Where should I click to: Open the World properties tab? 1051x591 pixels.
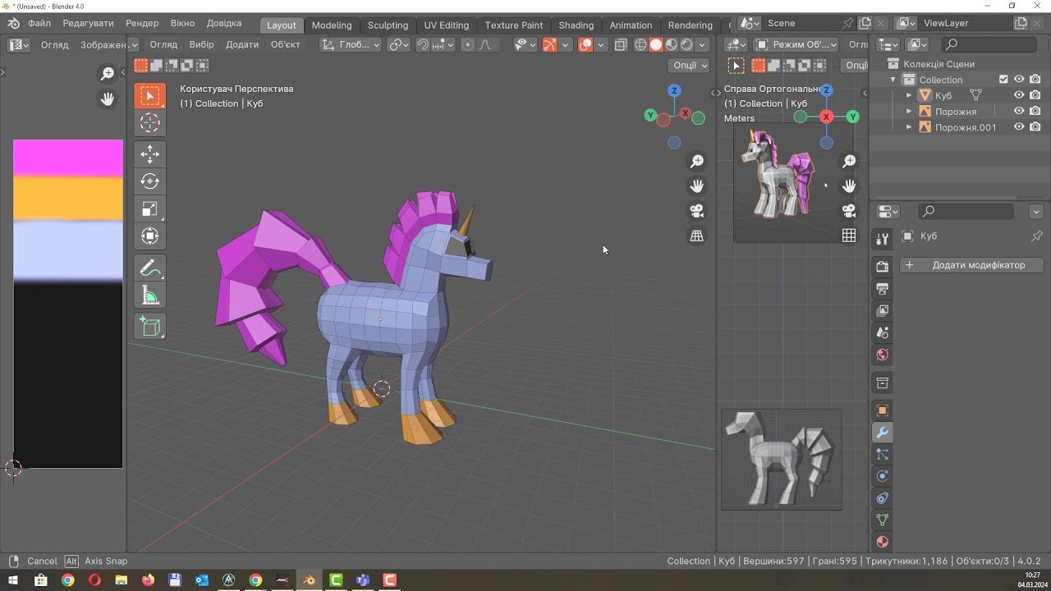click(x=883, y=355)
